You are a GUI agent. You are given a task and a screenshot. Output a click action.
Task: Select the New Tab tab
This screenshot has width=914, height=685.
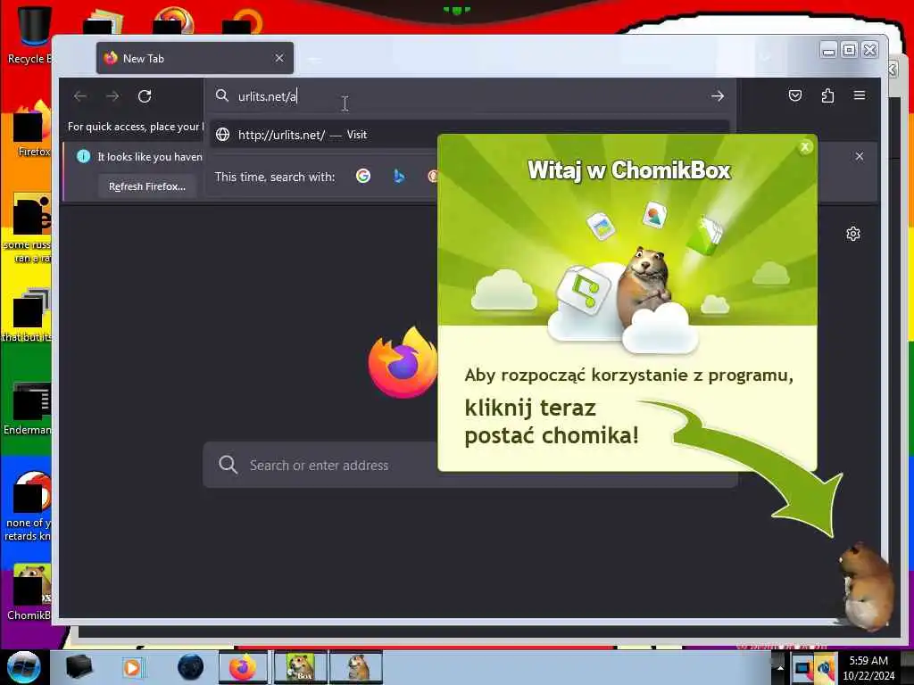pos(195,58)
